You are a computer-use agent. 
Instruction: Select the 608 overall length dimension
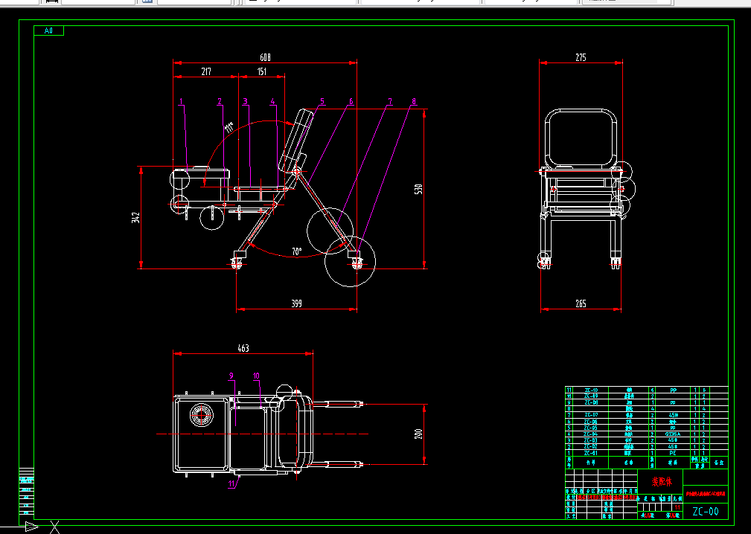pyautogui.click(x=265, y=57)
